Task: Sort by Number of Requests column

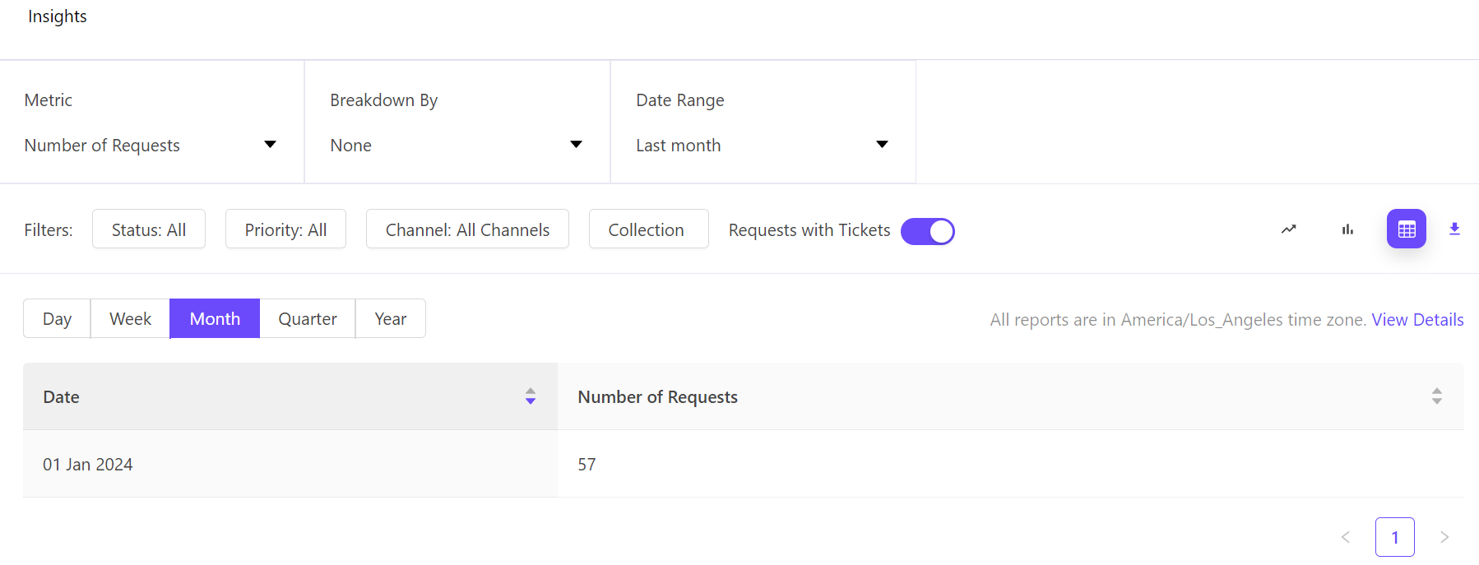Action: coord(1436,396)
